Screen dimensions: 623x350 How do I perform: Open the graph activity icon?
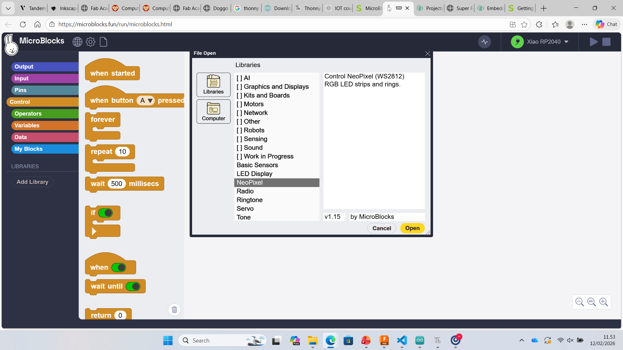[484, 42]
